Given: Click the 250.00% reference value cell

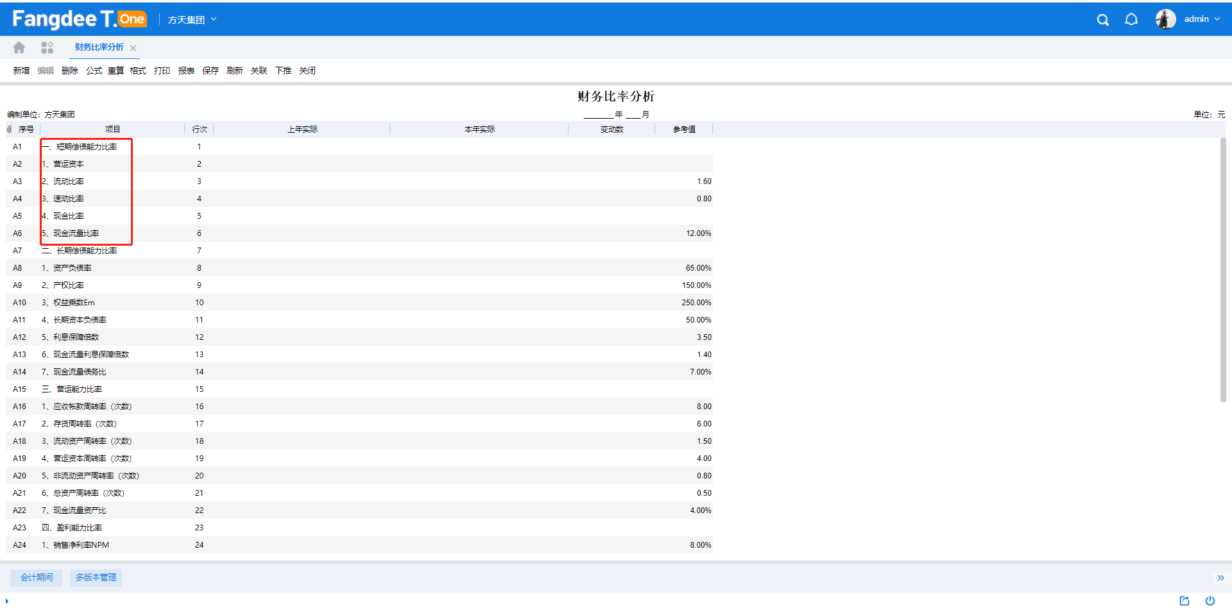Looking at the screenshot, I should [x=684, y=303].
